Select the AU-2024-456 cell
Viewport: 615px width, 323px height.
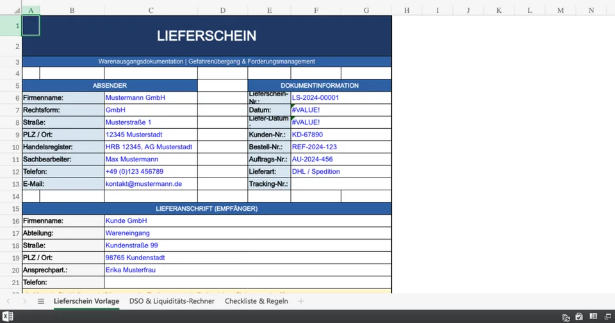(x=341, y=160)
